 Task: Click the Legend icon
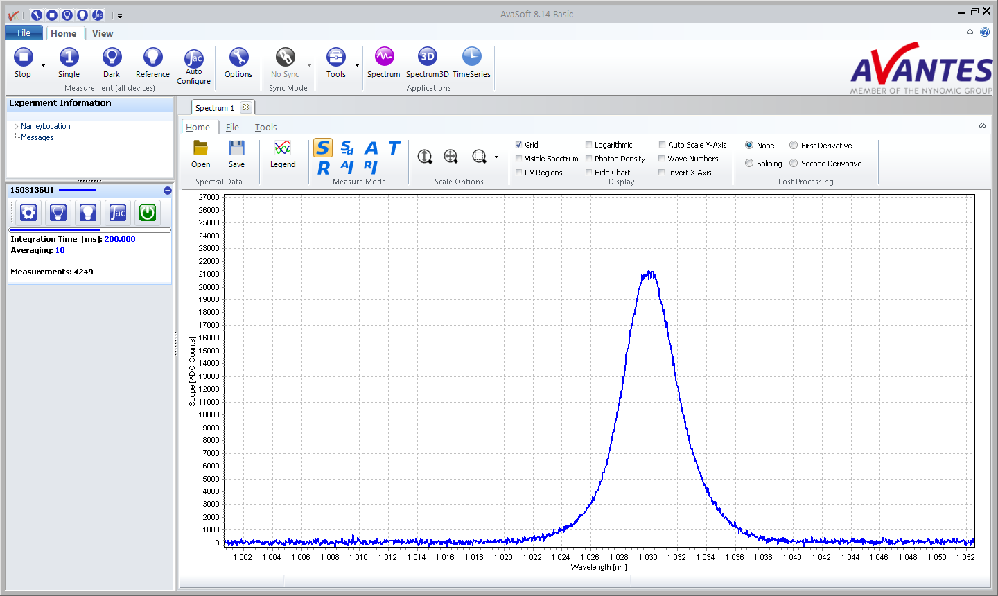(x=283, y=149)
